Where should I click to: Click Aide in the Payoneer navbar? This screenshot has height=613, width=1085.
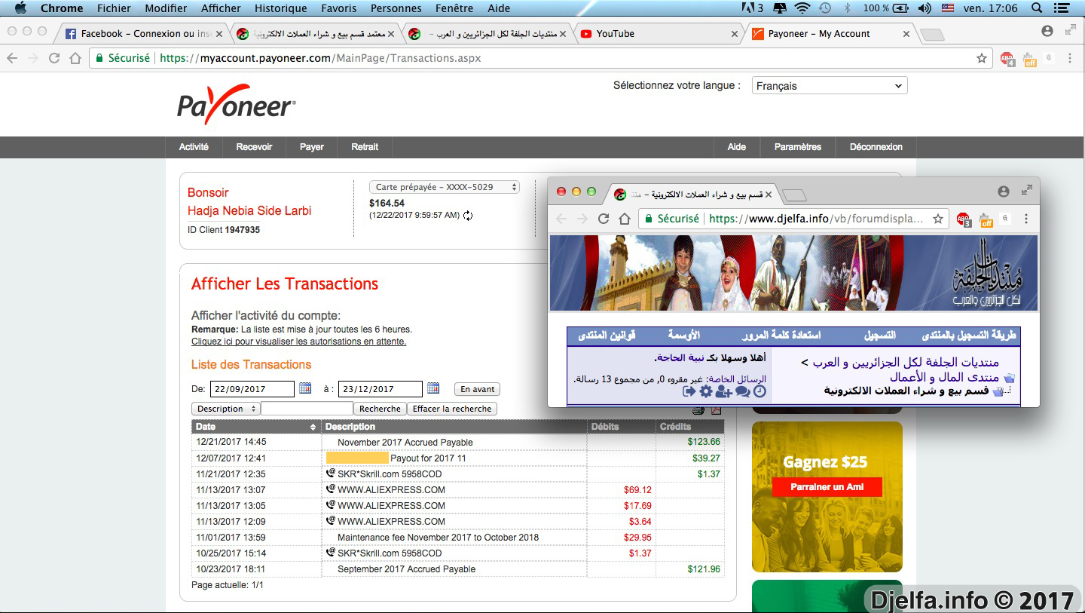737,147
